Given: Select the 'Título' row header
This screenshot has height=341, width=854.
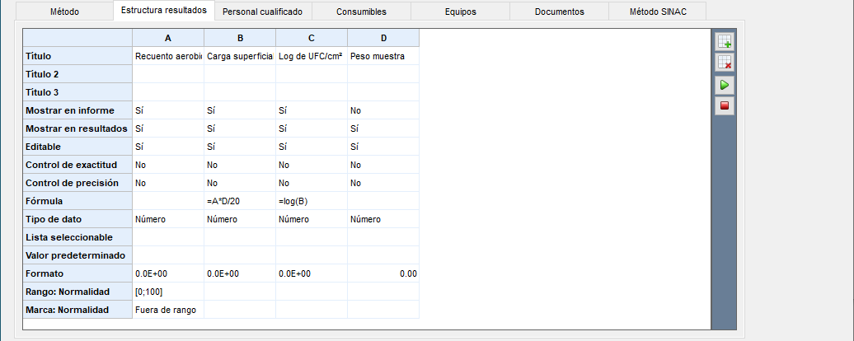Looking at the screenshot, I should 77,56.
